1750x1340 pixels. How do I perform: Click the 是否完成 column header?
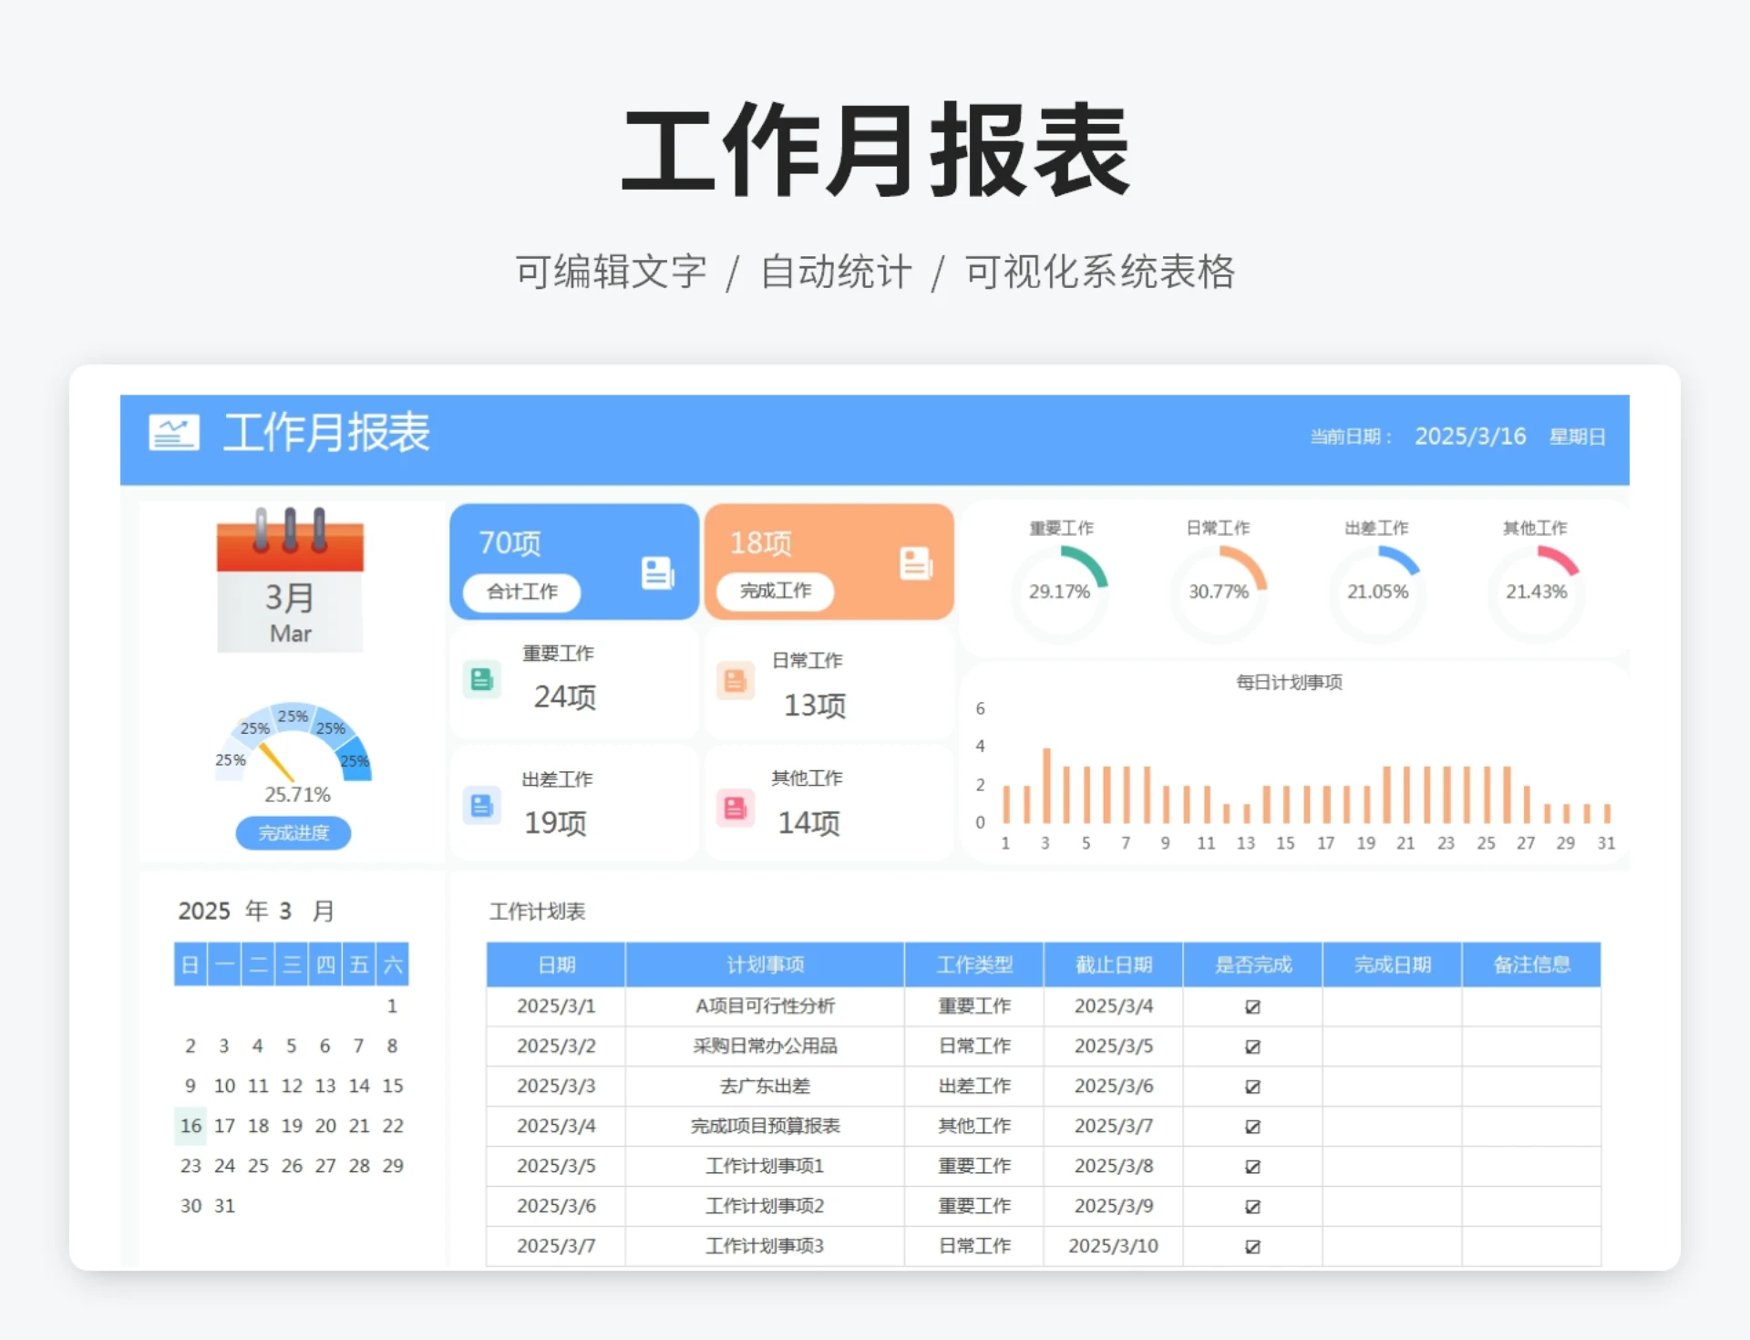[x=1252, y=964]
